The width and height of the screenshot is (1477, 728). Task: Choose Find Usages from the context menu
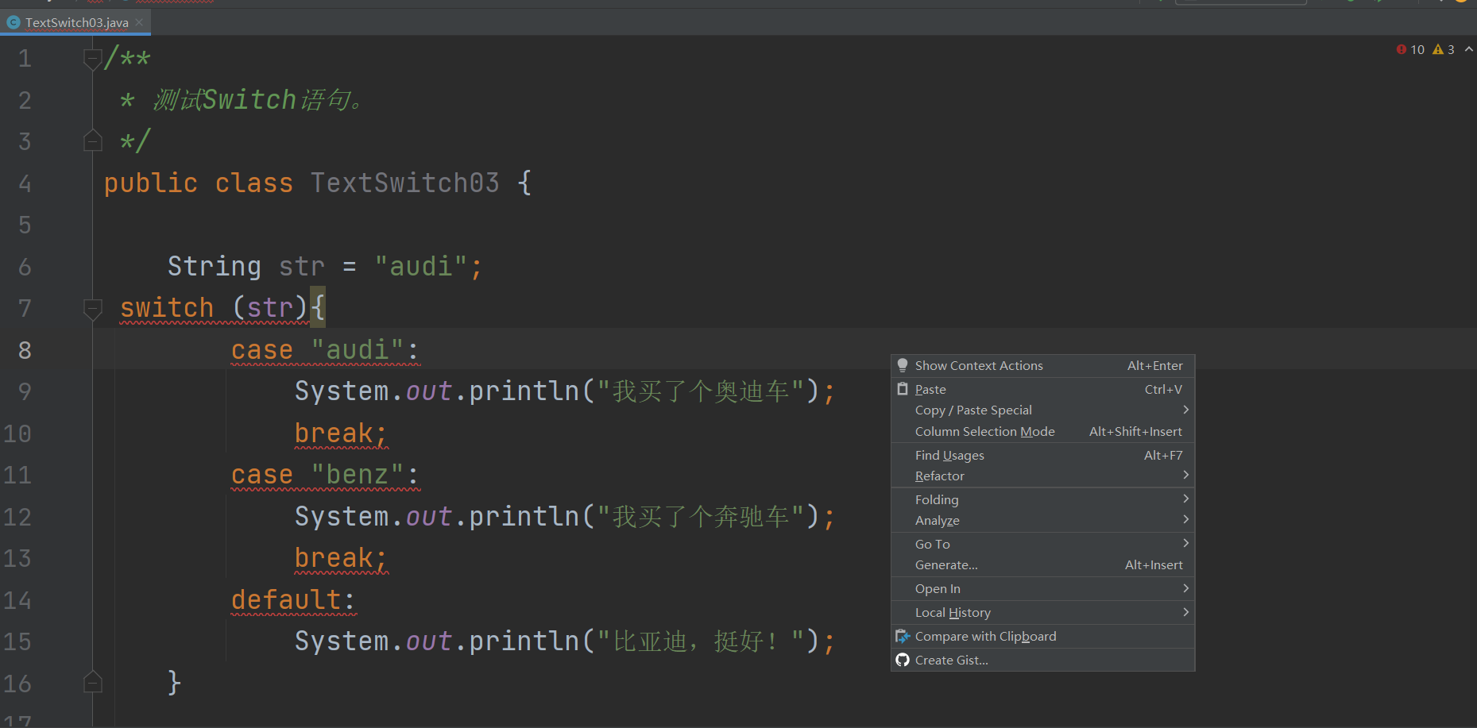[x=1042, y=456]
